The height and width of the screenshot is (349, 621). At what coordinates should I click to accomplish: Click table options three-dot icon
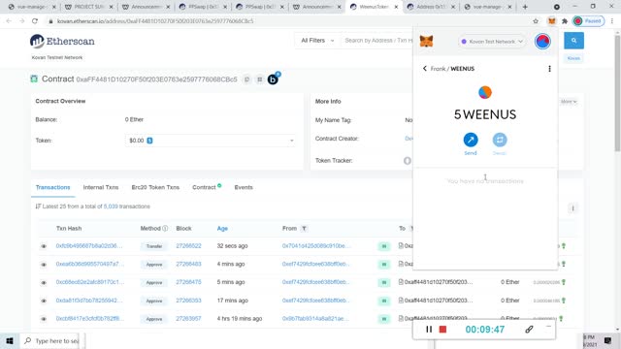coord(572,208)
